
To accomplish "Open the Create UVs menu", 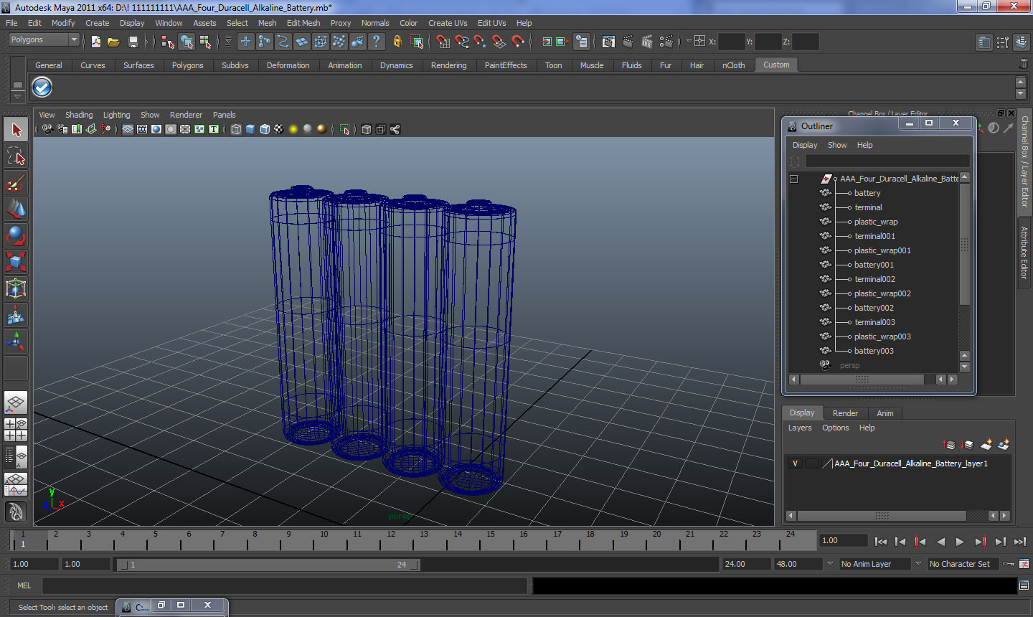I will pos(448,23).
